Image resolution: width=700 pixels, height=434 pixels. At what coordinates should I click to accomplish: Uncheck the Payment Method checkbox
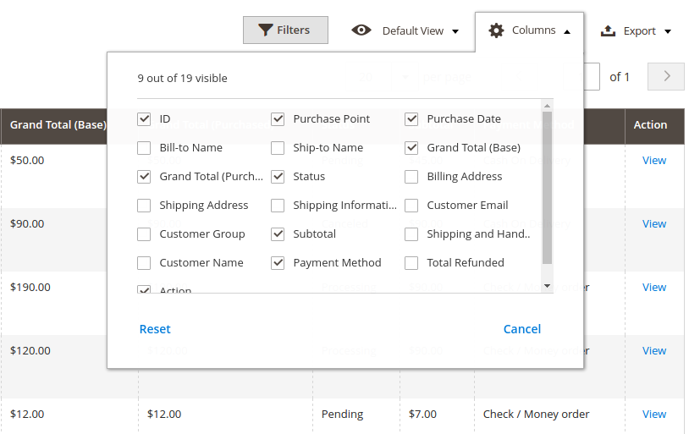(278, 263)
